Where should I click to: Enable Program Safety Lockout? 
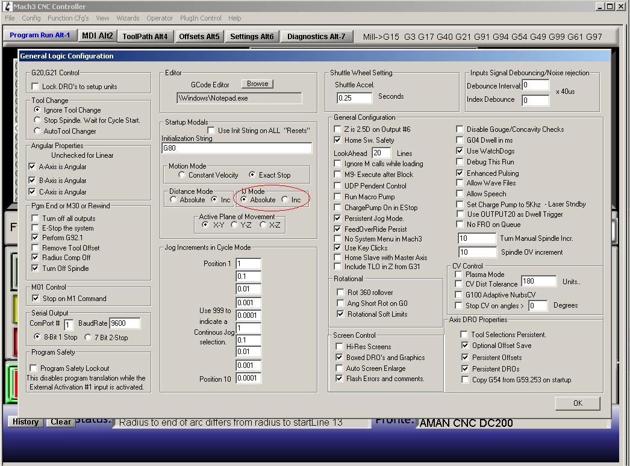(x=33, y=368)
